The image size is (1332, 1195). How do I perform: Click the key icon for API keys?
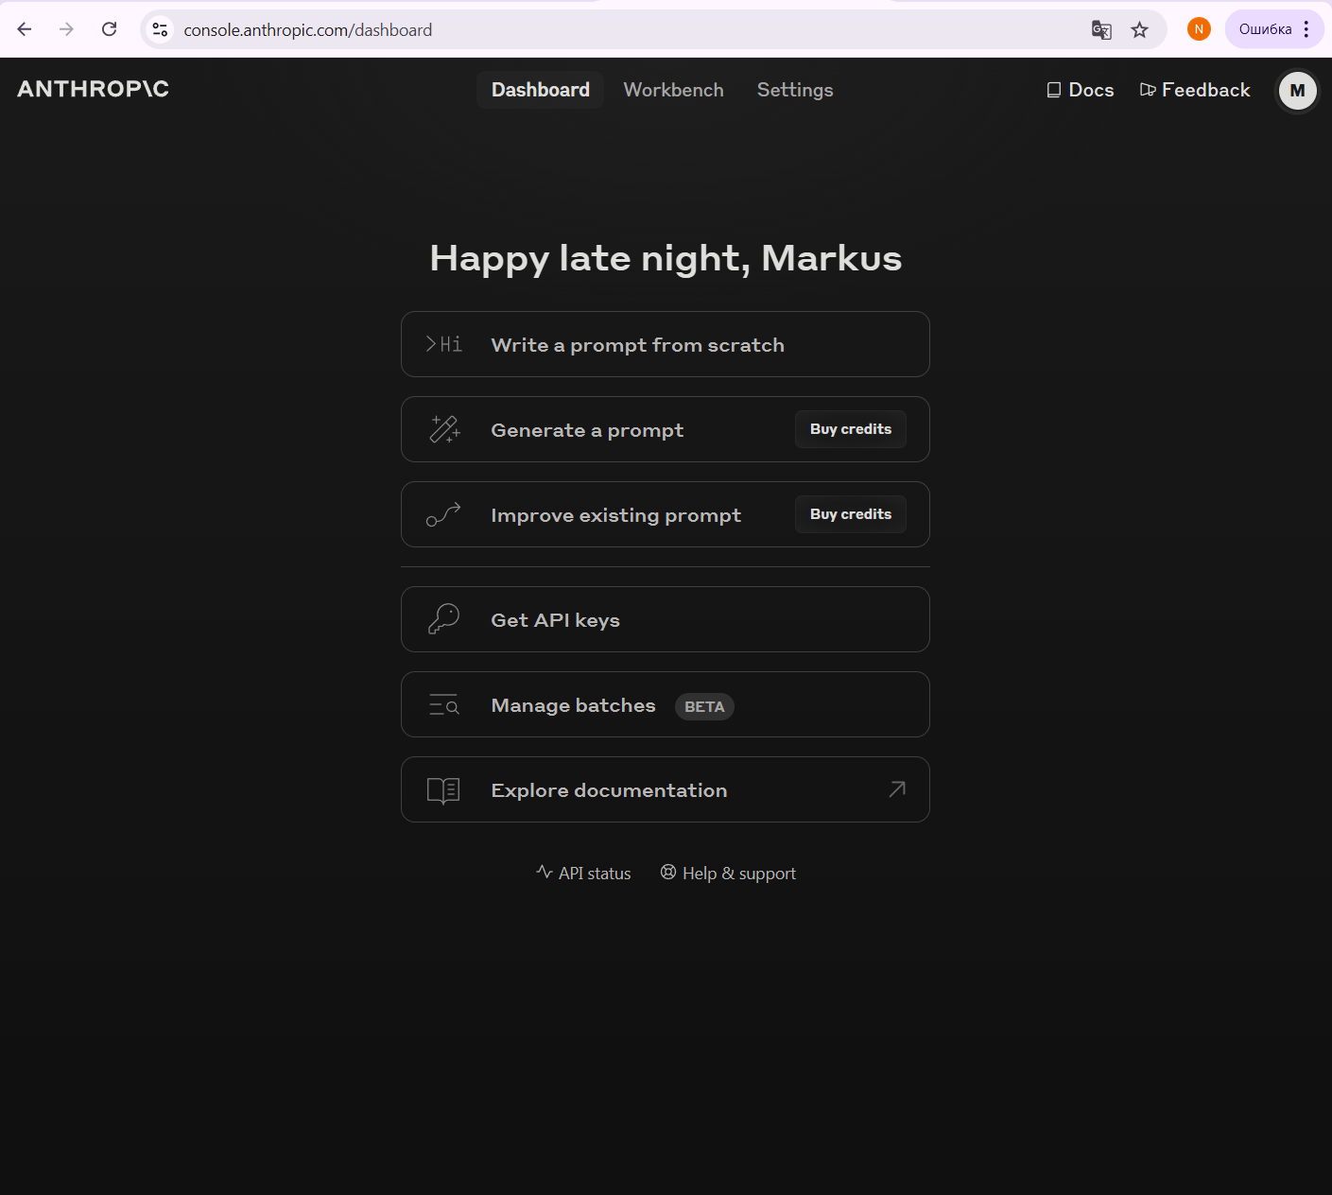tap(443, 619)
